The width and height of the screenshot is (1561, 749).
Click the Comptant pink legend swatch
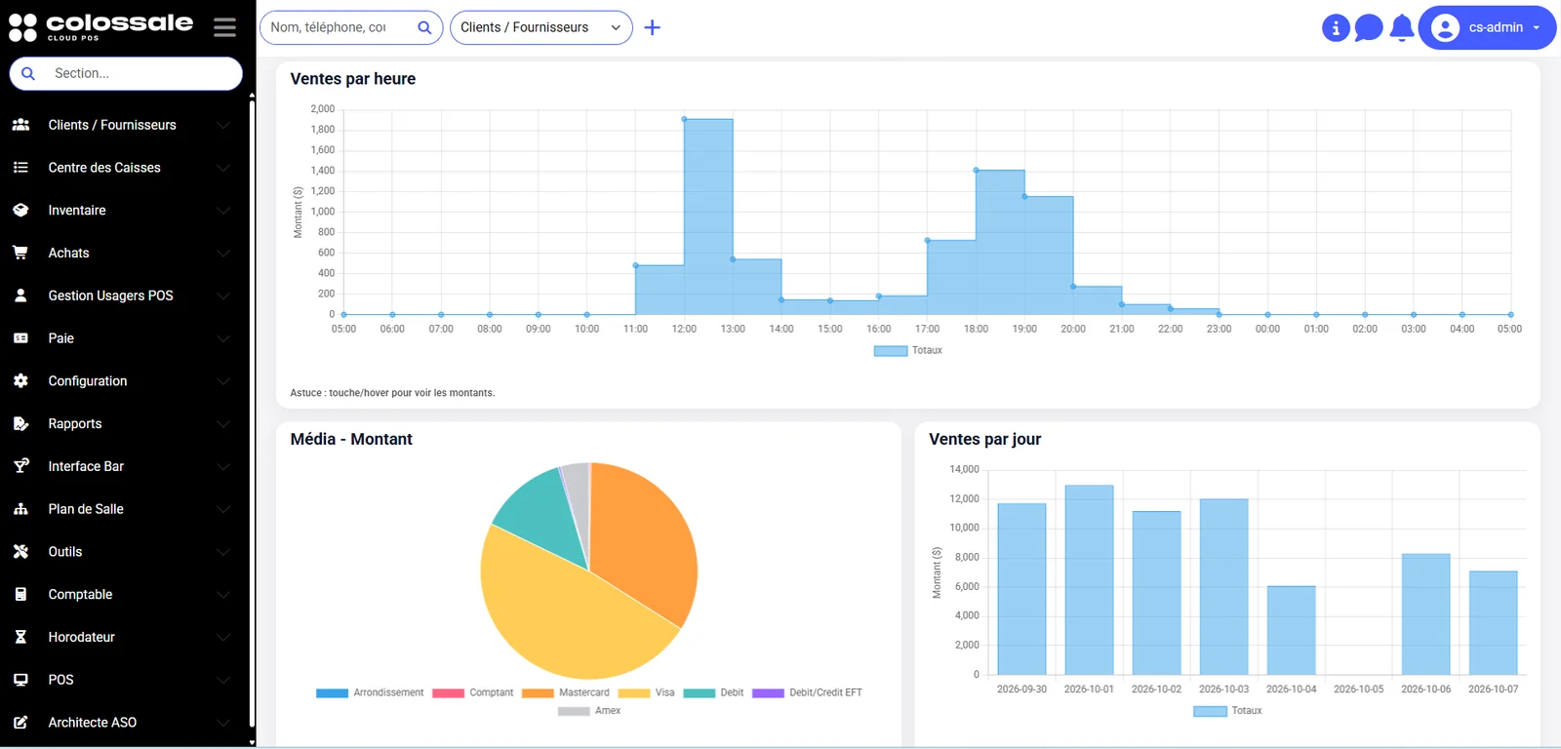[448, 693]
